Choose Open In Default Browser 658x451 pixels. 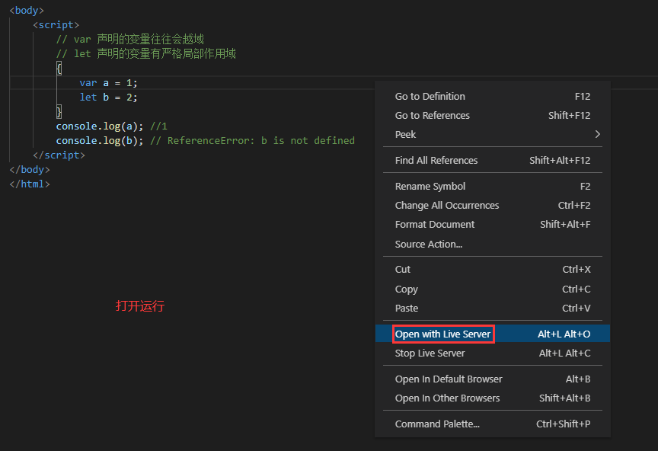point(492,379)
